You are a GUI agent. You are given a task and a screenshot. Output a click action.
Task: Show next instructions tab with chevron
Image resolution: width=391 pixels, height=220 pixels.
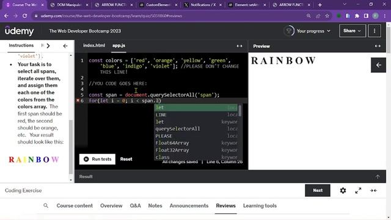(x=48, y=46)
